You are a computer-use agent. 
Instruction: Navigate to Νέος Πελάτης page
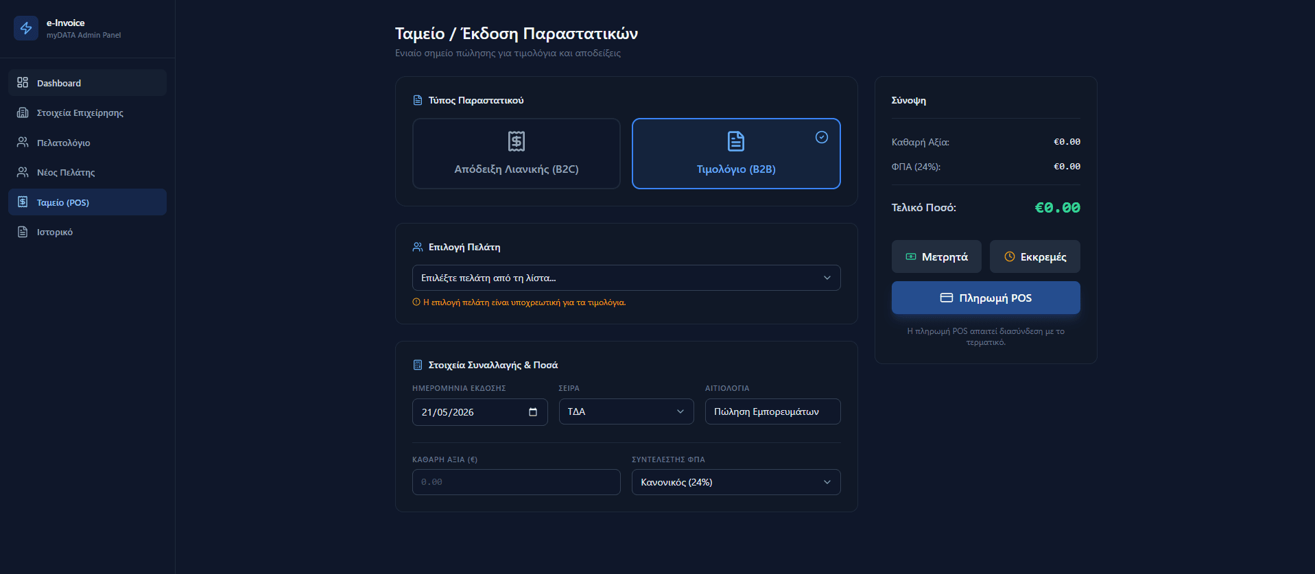coord(87,172)
